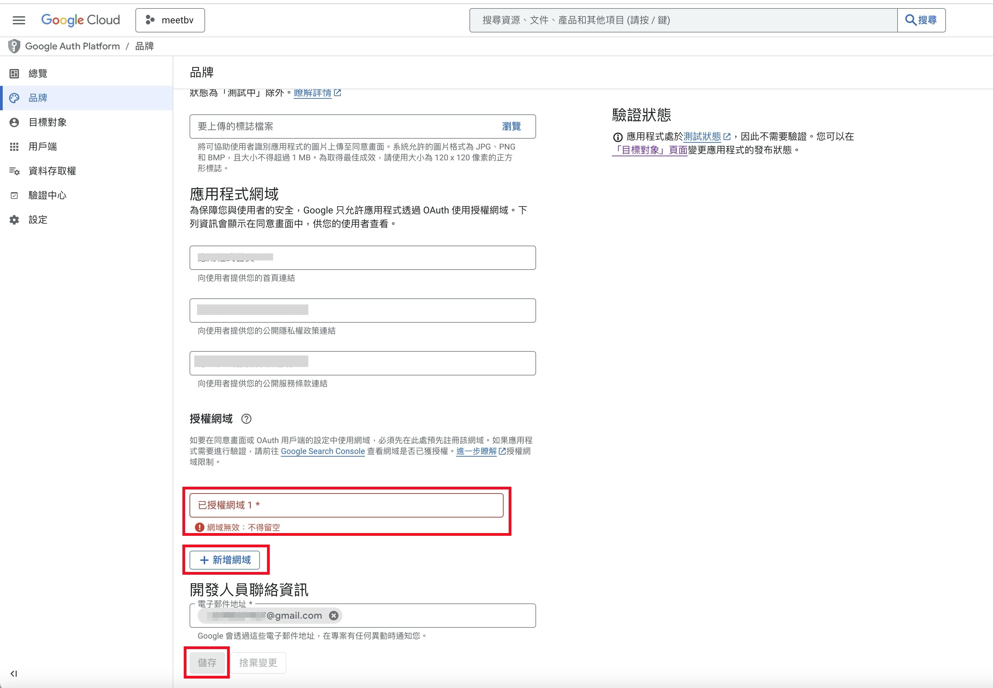Open 目標對象 in the sidebar
The width and height of the screenshot is (993, 688).
coord(86,122)
